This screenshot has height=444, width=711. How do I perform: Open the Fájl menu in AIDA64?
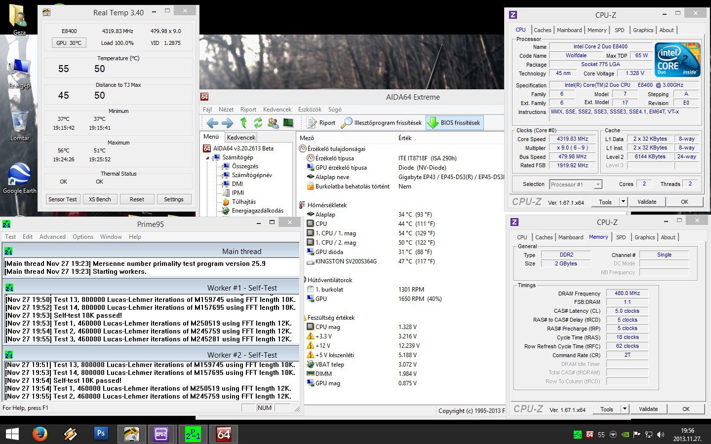(207, 110)
